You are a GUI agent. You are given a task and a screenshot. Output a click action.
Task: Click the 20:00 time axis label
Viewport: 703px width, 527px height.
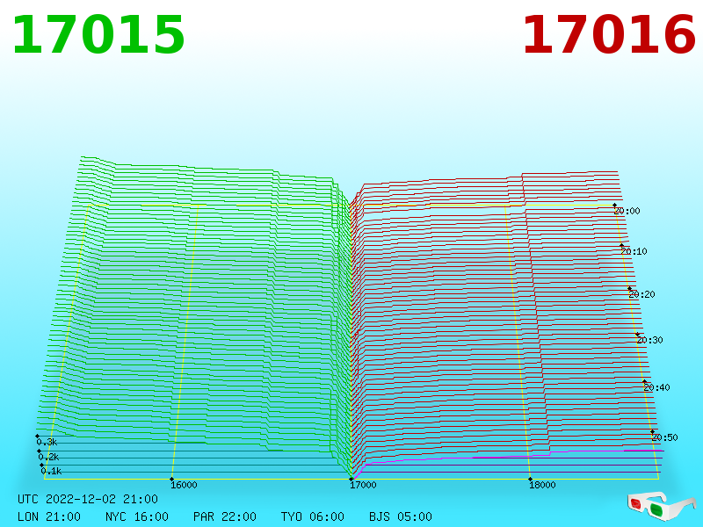(x=627, y=211)
